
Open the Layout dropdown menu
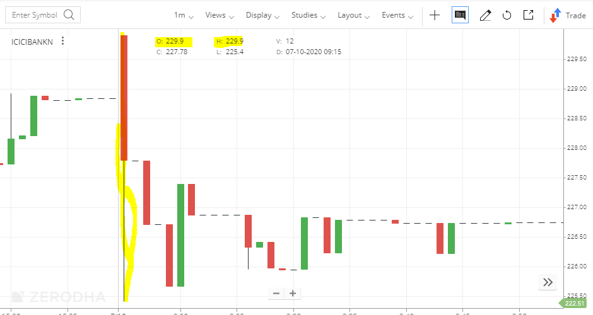(x=354, y=15)
